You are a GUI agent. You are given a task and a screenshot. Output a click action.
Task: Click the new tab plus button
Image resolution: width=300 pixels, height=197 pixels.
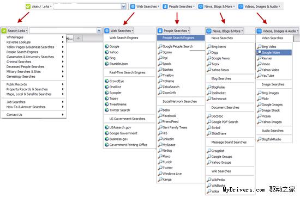pyautogui.click(x=78, y=38)
